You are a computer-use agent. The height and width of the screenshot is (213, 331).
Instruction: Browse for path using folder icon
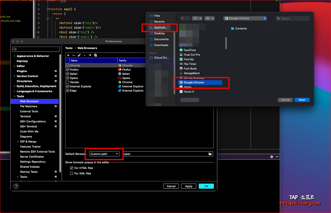(210, 154)
